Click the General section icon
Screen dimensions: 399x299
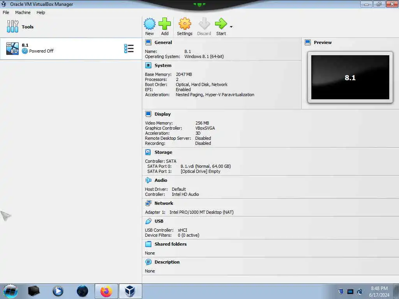[148, 42]
